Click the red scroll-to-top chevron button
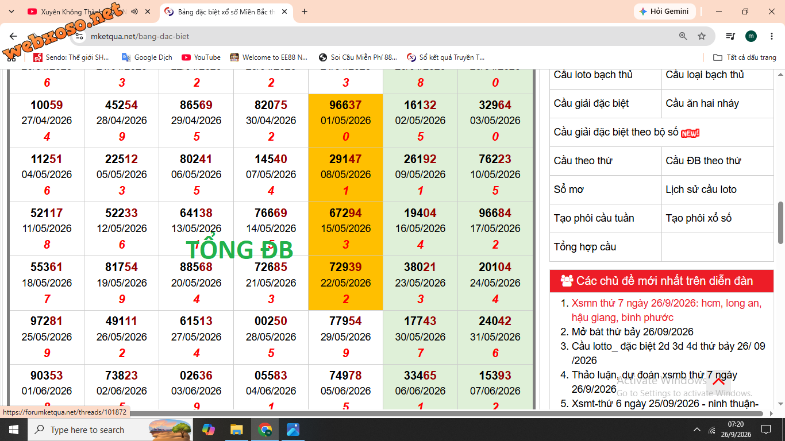 click(x=718, y=382)
